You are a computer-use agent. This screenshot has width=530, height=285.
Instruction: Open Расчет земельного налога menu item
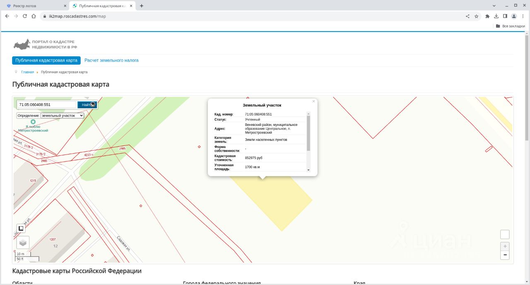(x=111, y=60)
